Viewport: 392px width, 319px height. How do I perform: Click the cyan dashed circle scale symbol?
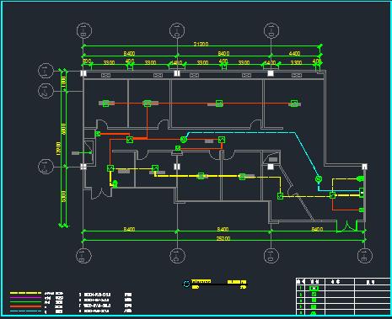point(186,284)
